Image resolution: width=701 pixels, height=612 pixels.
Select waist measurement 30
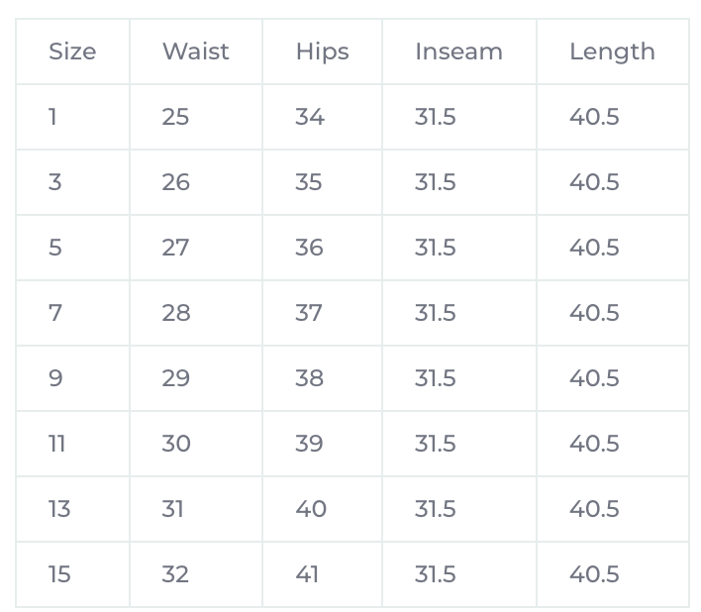pyautogui.click(x=176, y=444)
